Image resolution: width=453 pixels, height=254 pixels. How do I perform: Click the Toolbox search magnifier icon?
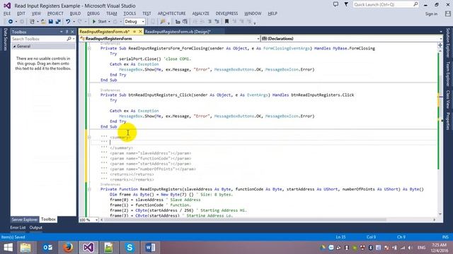tap(69, 39)
